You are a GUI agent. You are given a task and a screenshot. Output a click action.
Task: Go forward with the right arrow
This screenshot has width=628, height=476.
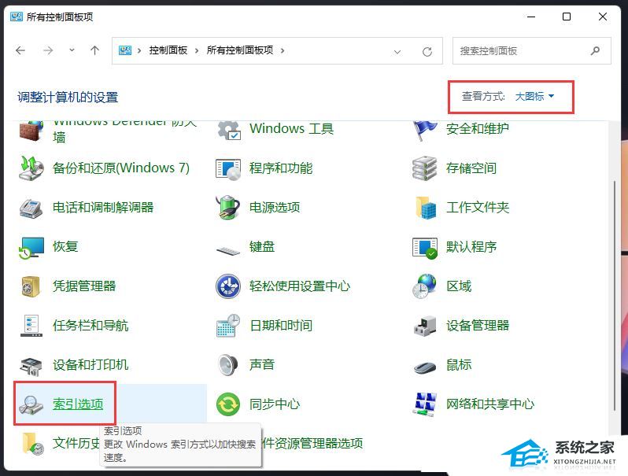click(x=48, y=50)
